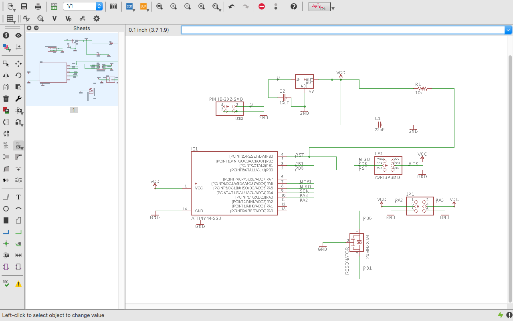Click the red stop command icon
The image size is (513, 321).
(x=262, y=6)
